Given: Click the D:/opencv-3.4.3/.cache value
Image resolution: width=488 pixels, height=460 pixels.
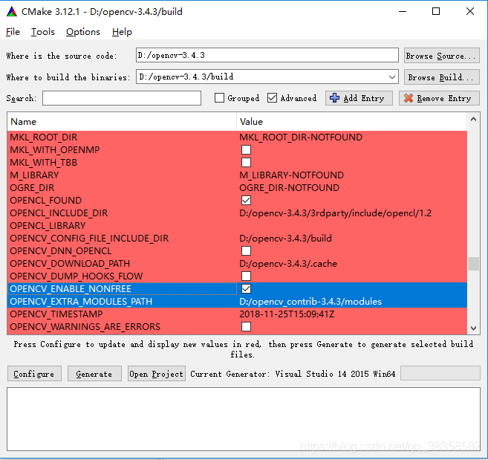Looking at the screenshot, I should click(288, 264).
